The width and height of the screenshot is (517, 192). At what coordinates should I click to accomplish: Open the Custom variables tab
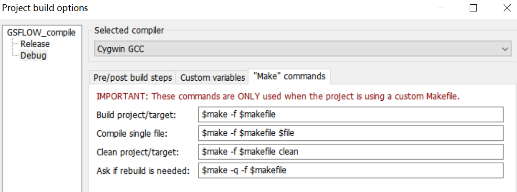(213, 77)
